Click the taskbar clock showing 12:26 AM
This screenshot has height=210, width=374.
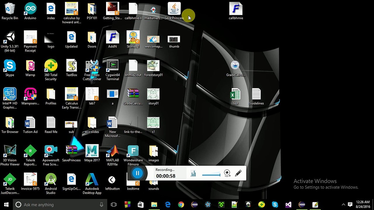click(363, 204)
